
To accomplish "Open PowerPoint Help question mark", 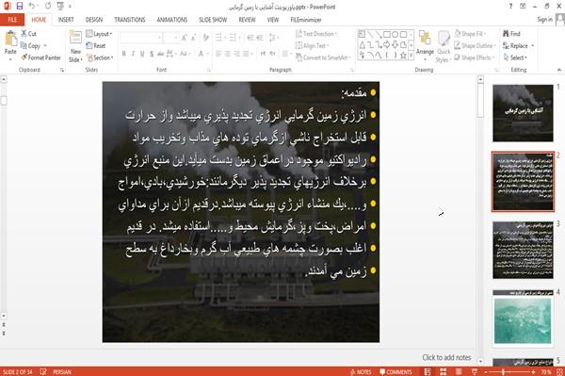I will tap(510, 7).
